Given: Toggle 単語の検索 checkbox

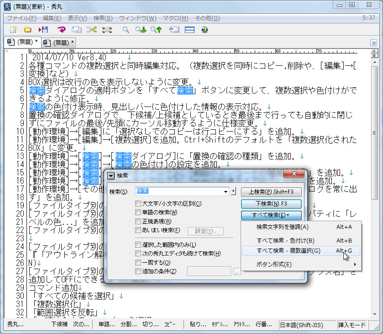Looking at the screenshot, I should click(x=138, y=212).
